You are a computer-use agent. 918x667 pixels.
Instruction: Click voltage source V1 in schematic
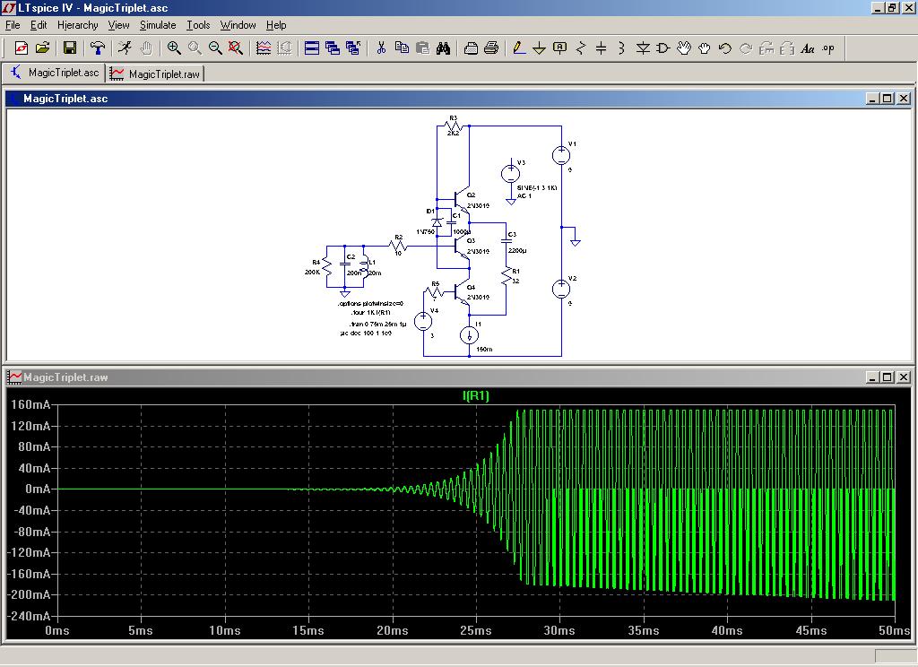point(561,155)
